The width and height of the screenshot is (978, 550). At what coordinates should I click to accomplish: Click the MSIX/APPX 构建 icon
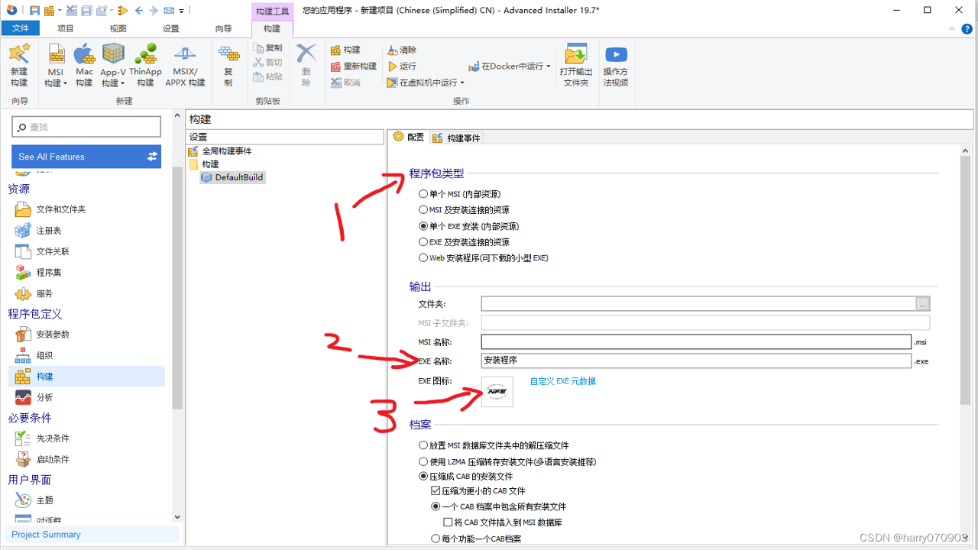click(185, 66)
